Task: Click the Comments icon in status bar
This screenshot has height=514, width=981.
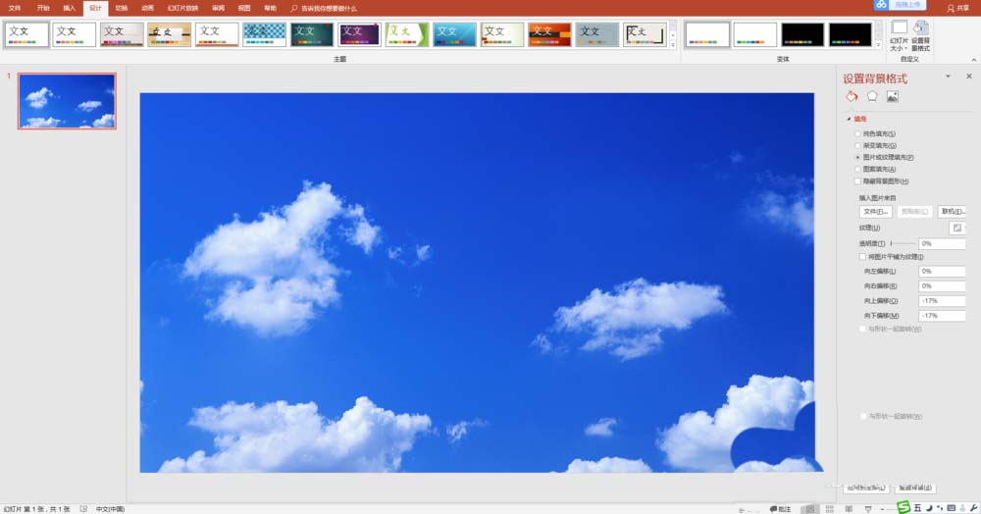Action: 780,509
